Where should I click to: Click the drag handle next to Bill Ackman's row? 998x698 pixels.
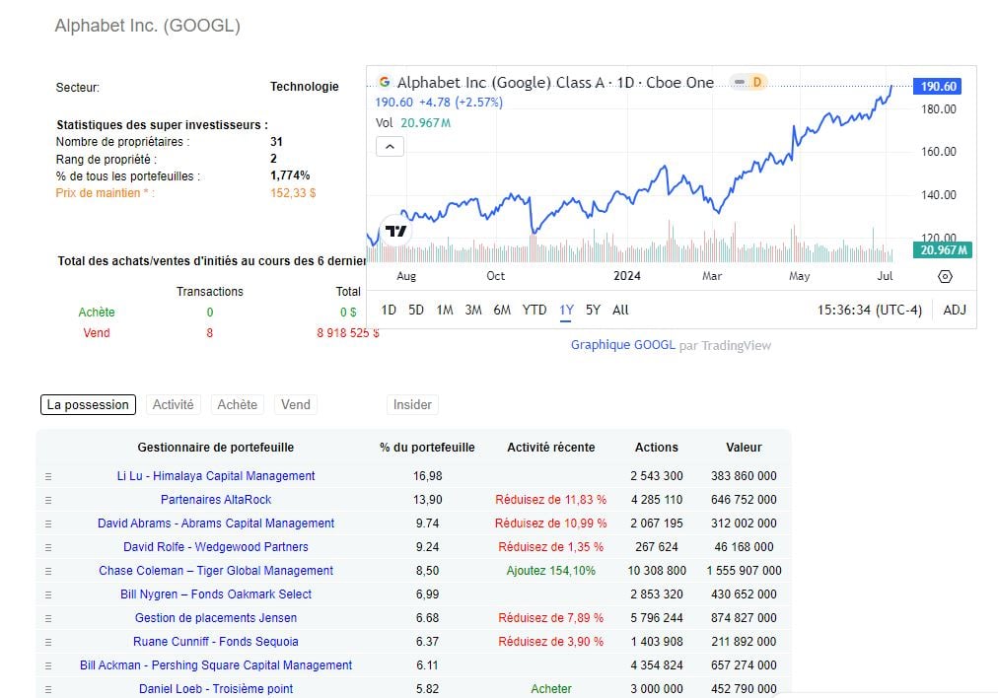coord(46,665)
